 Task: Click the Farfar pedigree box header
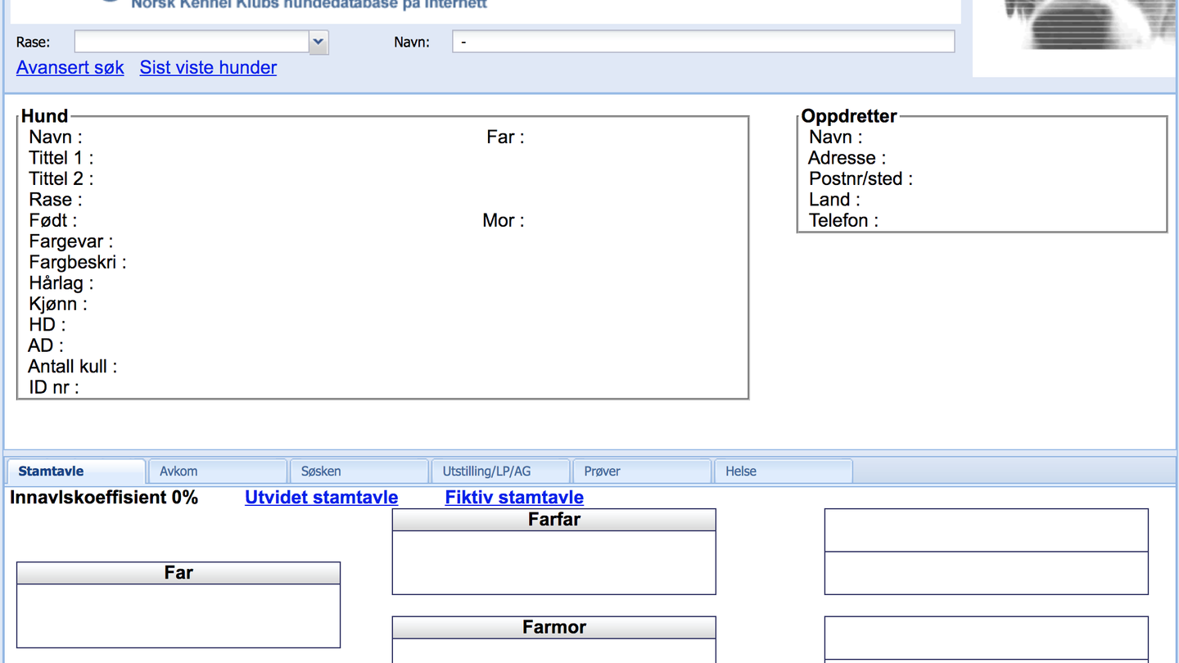554,520
